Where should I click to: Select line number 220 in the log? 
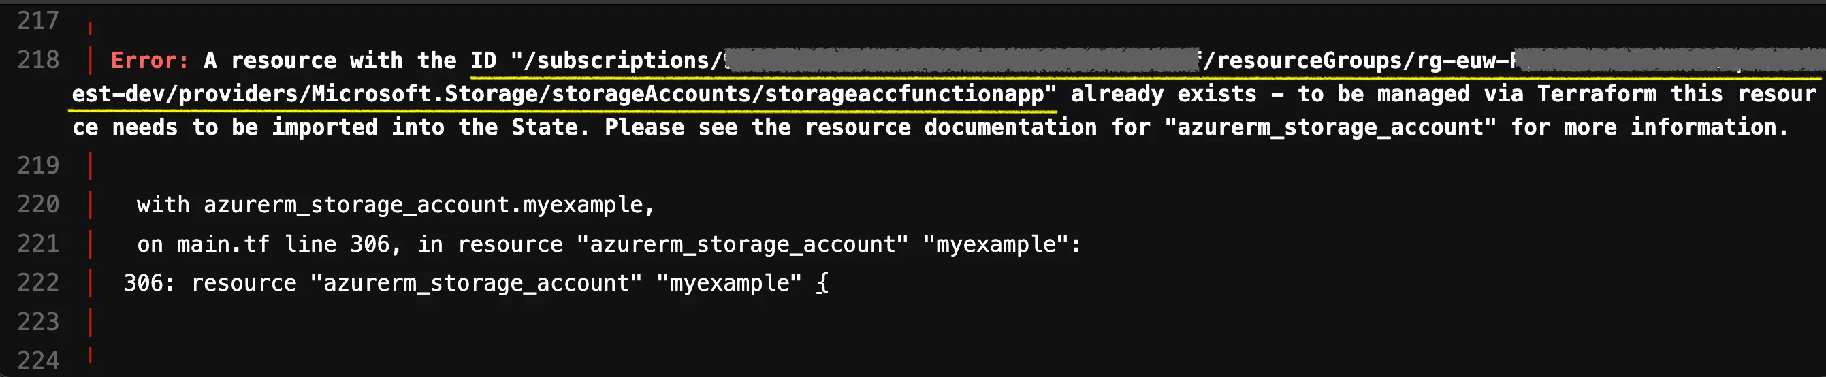pyautogui.click(x=38, y=205)
